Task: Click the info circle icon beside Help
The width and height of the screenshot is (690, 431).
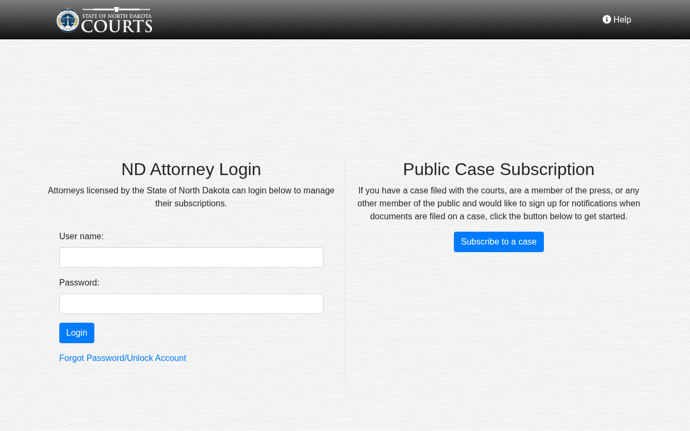Action: tap(607, 19)
